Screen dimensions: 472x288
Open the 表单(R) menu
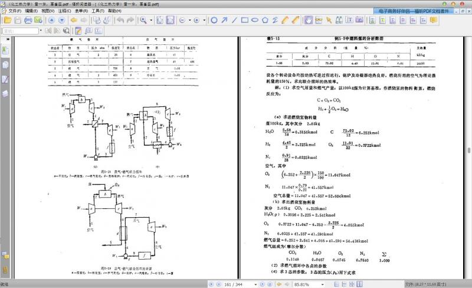coord(81,11)
